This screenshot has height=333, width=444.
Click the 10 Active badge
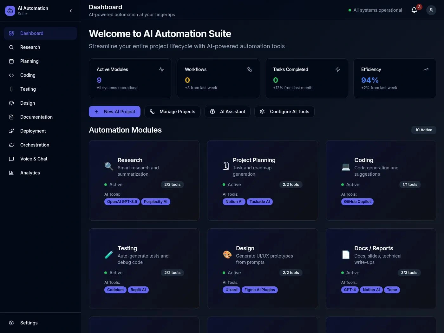pos(424,130)
